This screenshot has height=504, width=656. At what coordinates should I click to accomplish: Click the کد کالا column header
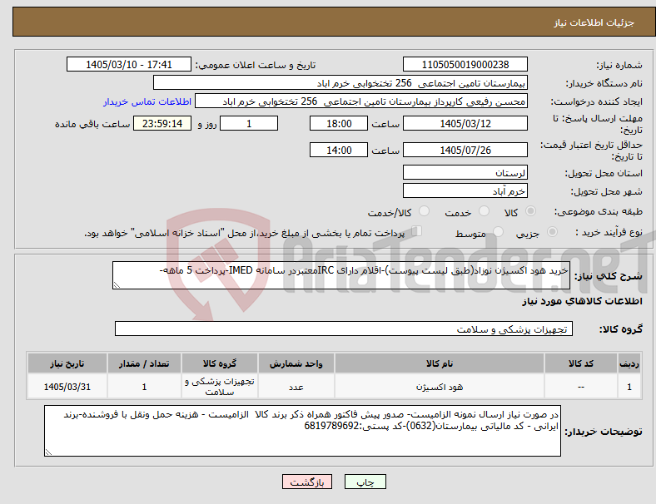pos(581,363)
